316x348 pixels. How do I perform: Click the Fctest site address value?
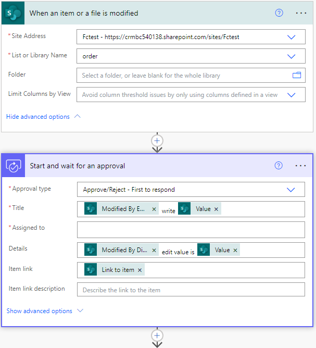[161, 37]
